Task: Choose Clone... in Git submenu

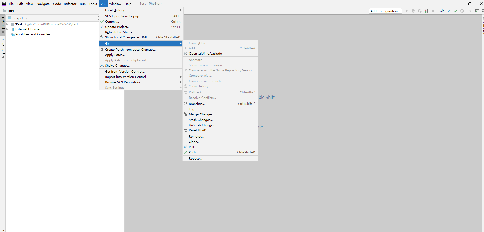Action: pyautogui.click(x=220, y=142)
